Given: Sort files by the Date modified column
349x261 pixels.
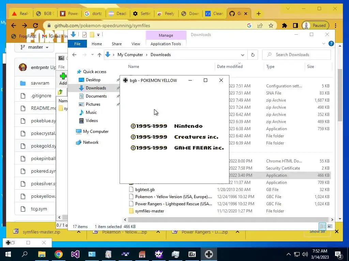Looking at the screenshot, I should 230,66.
